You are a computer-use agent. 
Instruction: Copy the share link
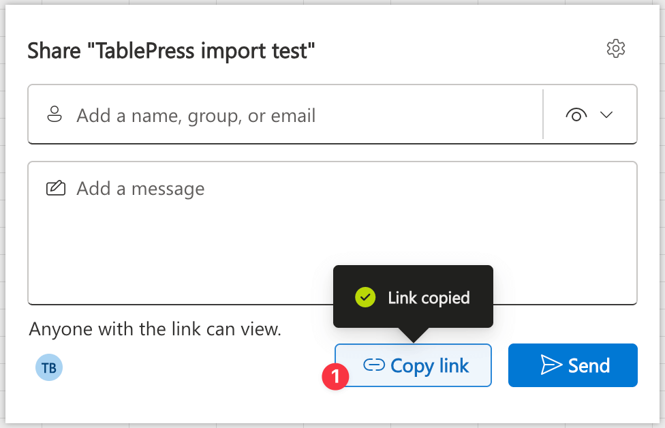[413, 365]
